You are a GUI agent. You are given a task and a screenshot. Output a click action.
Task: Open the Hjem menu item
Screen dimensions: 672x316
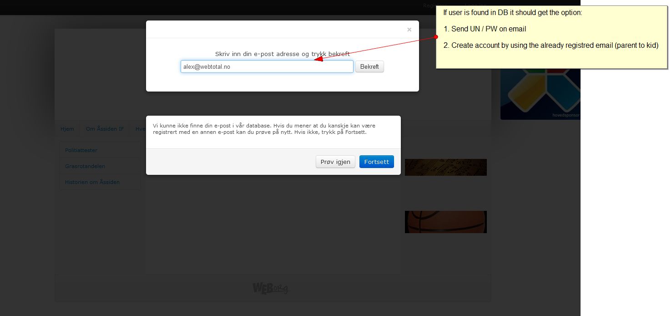[x=67, y=129]
